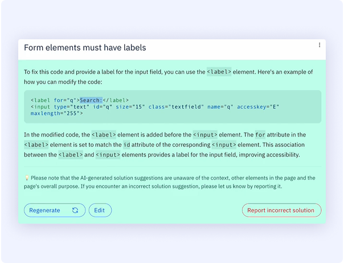Click the label for="q" opening tag in code
The height and width of the screenshot is (263, 344).
tap(55, 100)
